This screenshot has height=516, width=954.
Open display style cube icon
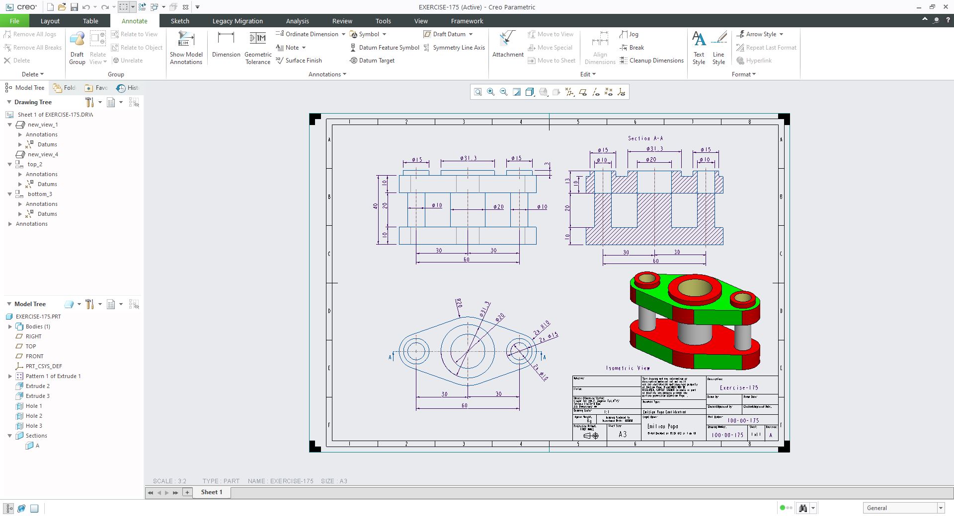click(x=530, y=92)
